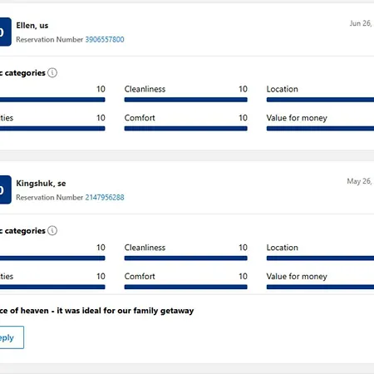
Task: Click Ellen's Cleanliness rating bar
Action: 185,100
